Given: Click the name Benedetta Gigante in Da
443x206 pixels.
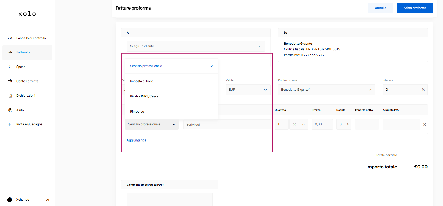Looking at the screenshot, I should (298, 44).
